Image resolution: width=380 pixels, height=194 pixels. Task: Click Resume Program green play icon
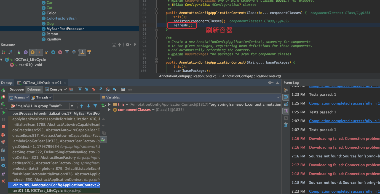click(x=3, y=113)
